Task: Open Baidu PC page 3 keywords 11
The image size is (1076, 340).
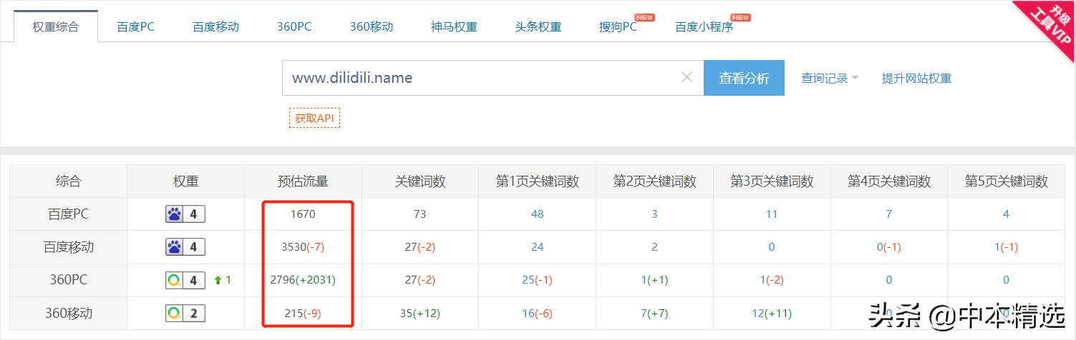Action: click(772, 214)
